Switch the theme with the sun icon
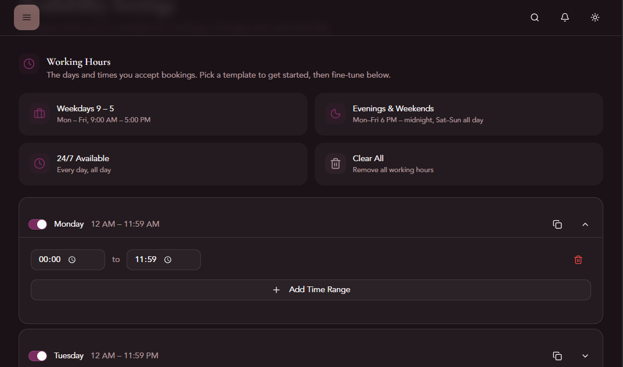The height and width of the screenshot is (367, 623). pos(595,17)
